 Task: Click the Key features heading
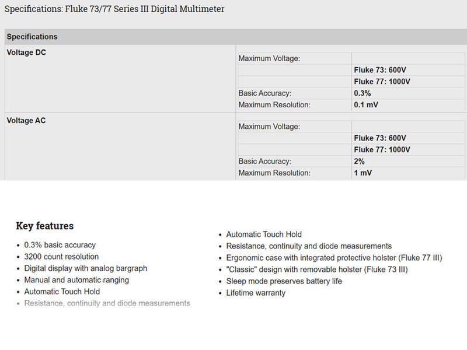coord(45,226)
